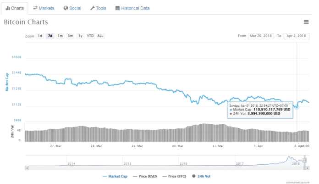The width and height of the screenshot is (319, 184).
Task: Select the 7d zoom range
Action: pos(50,36)
